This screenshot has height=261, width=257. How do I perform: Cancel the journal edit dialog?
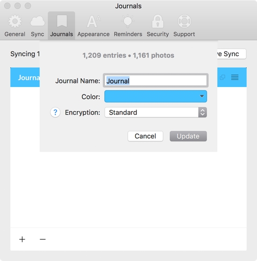(x=145, y=136)
